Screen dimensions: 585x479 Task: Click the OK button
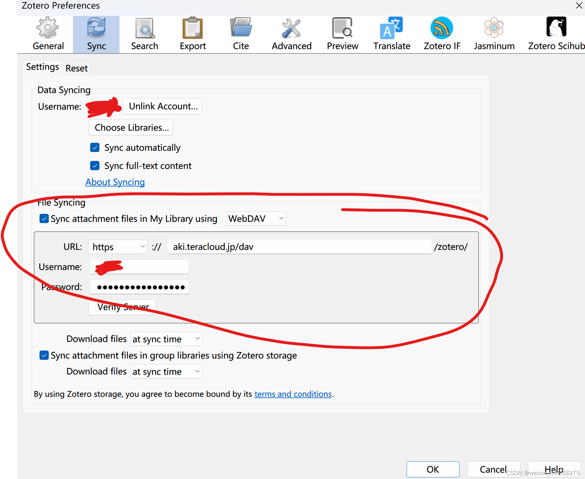pos(433,469)
